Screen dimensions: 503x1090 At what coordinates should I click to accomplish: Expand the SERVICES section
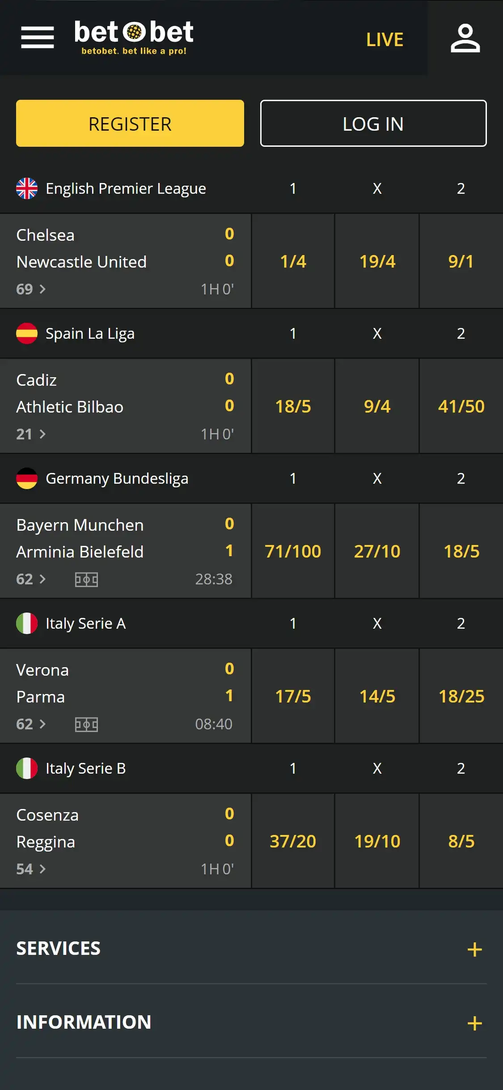tap(474, 949)
